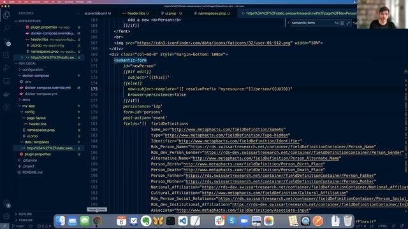Open the Remote Explorer view icon
The width and height of the screenshot is (408, 229).
point(6,81)
